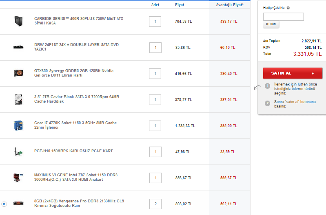Select the 60,10 TL discounted price
This screenshot has width=326, height=215.
(x=228, y=48)
